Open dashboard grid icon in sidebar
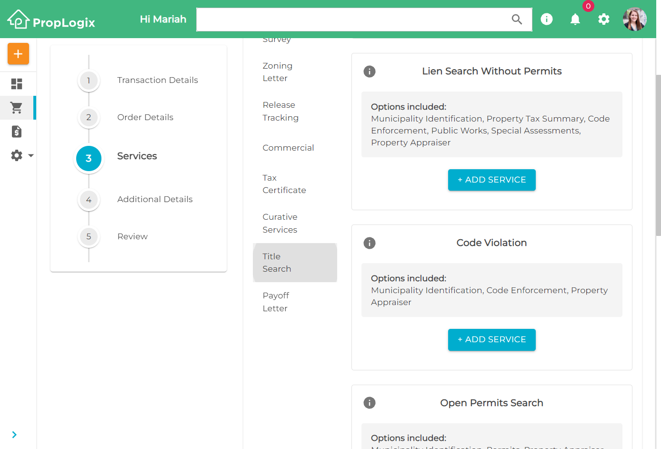Viewport: 661px width, 449px height. pos(17,84)
